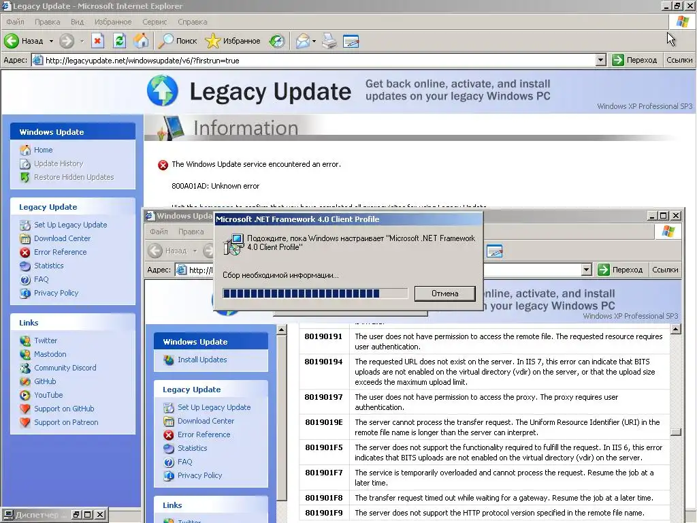The width and height of the screenshot is (697, 523).
Task: Open the Вид menu
Action: pyautogui.click(x=77, y=22)
